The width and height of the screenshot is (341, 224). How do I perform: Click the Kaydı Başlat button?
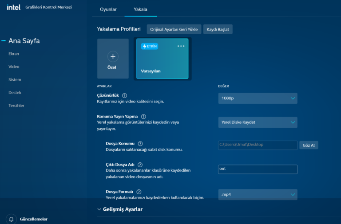coord(218,29)
